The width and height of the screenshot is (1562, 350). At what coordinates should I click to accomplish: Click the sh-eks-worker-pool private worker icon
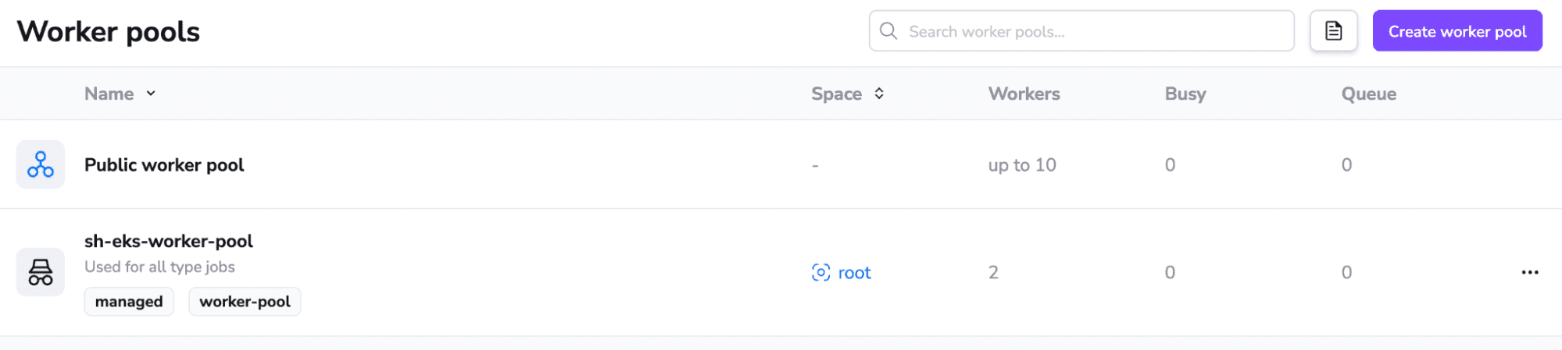pos(41,272)
